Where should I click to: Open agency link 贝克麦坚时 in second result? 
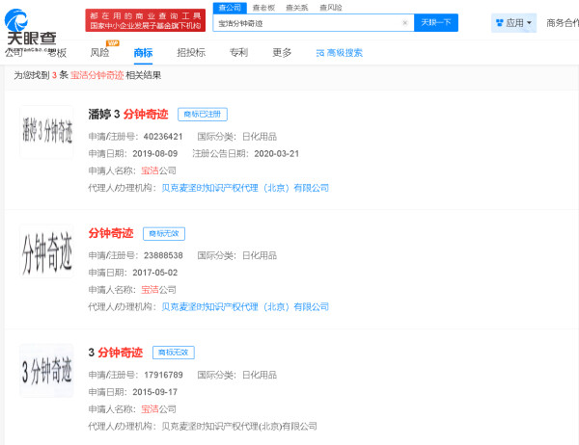245,306
